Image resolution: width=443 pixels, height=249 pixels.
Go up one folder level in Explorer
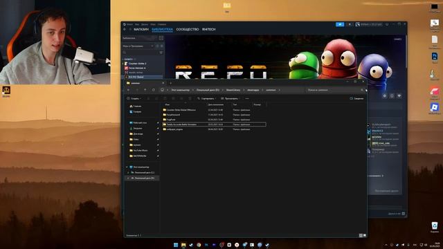click(145, 90)
